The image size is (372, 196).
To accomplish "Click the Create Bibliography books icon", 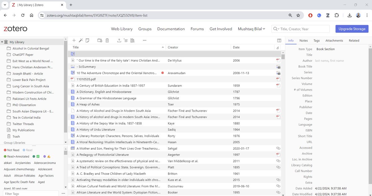I will [132, 40].
